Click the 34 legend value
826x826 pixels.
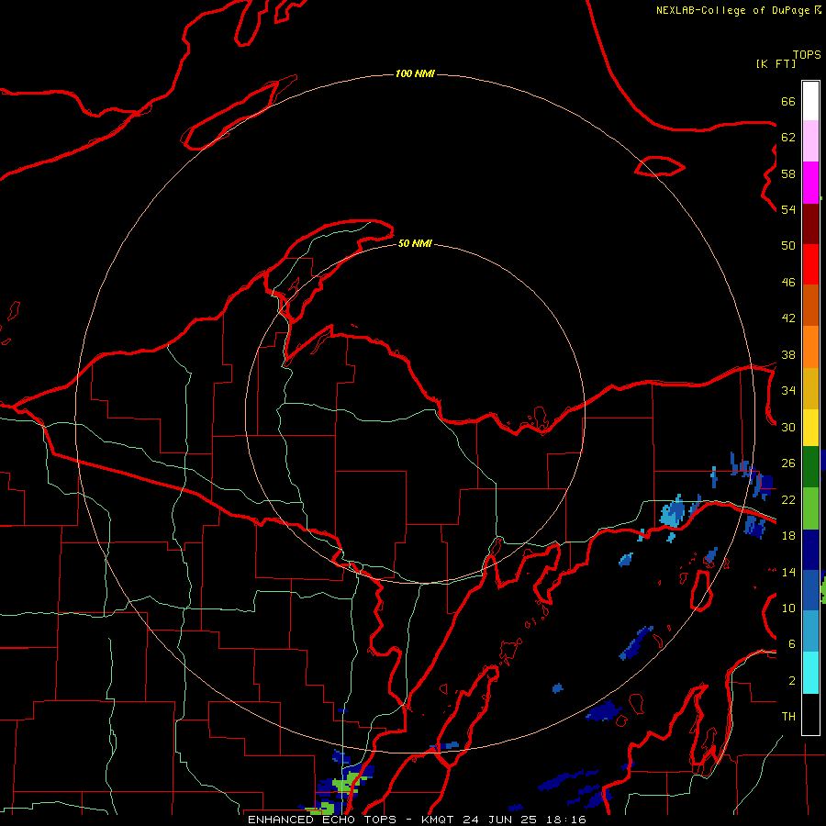click(x=788, y=391)
